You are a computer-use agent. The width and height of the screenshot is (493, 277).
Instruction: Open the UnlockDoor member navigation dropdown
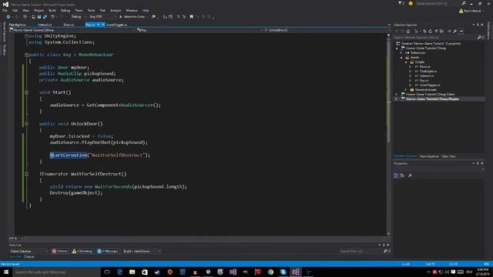coord(327,30)
